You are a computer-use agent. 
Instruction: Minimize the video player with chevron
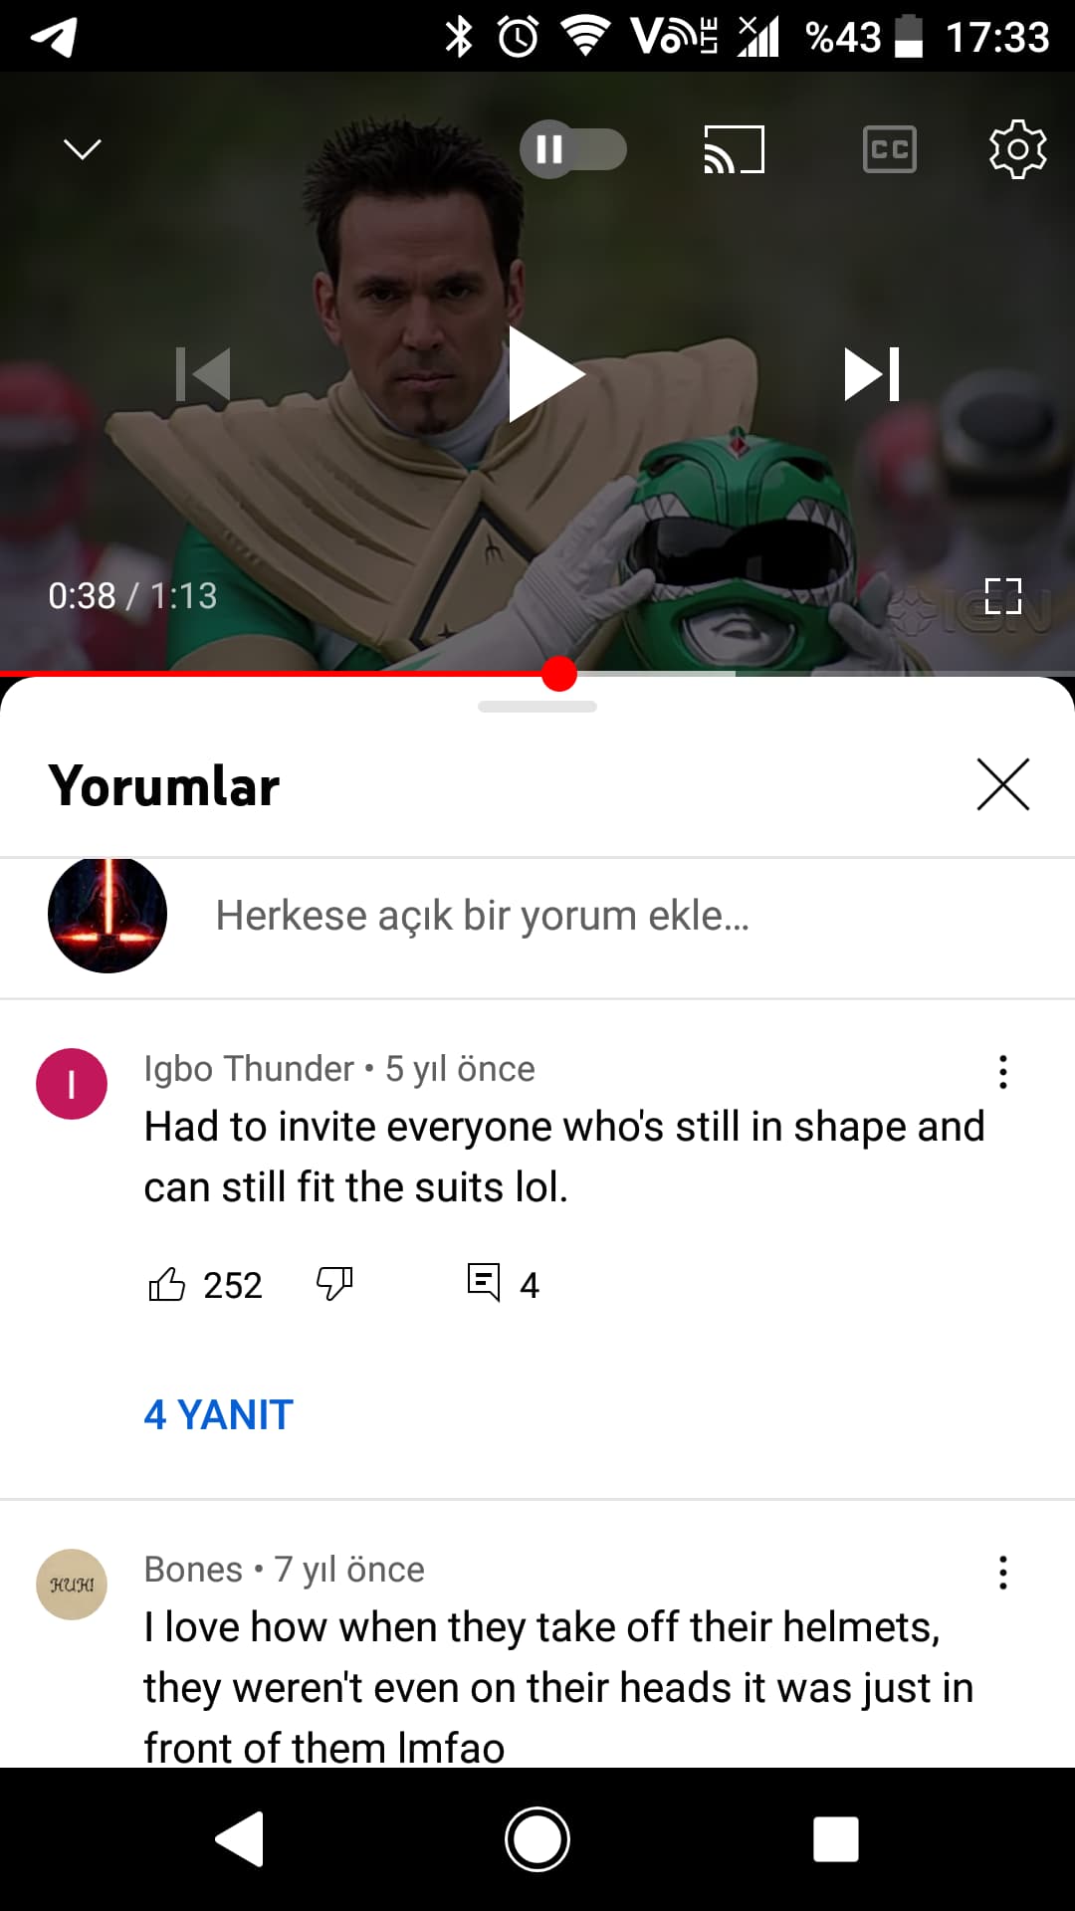pos(82,149)
